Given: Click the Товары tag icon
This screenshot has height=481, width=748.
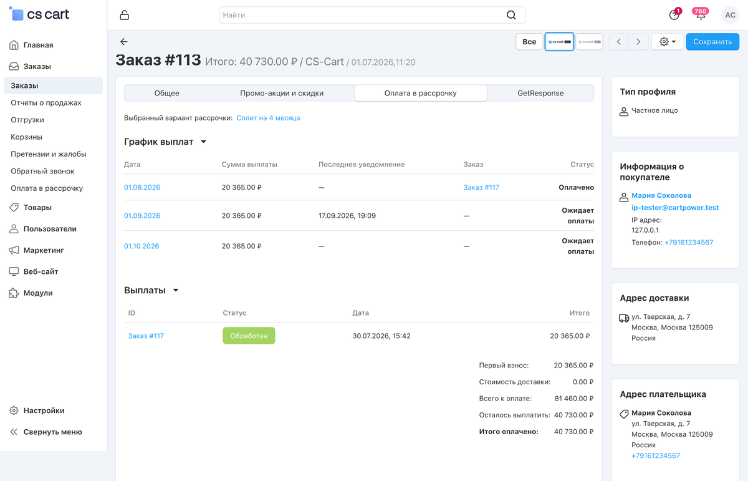Looking at the screenshot, I should tap(14, 207).
